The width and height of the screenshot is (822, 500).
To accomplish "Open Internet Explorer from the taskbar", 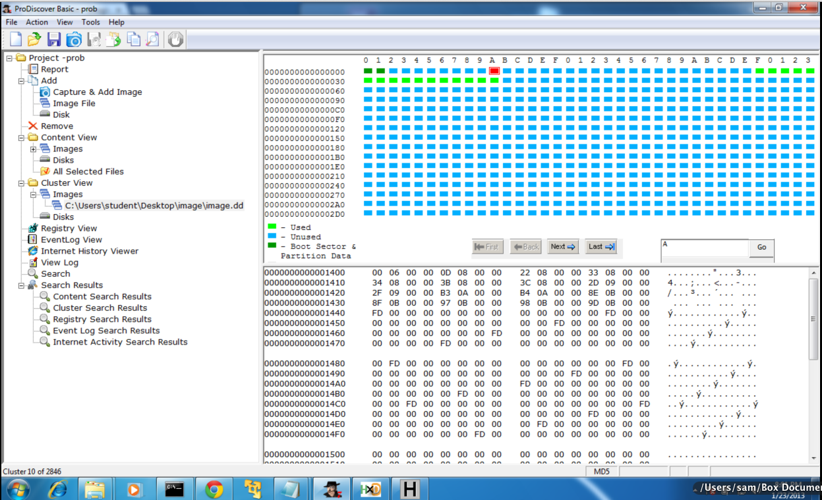I will (57, 489).
